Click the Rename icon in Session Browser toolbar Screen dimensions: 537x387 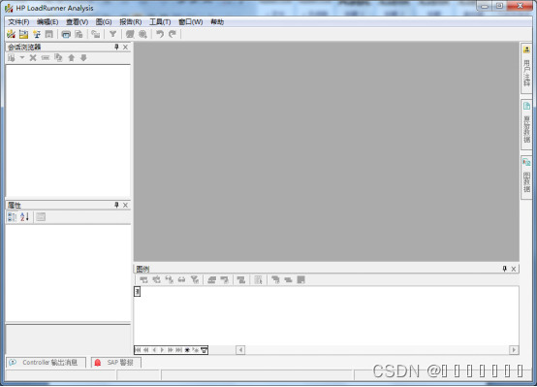[x=46, y=58]
